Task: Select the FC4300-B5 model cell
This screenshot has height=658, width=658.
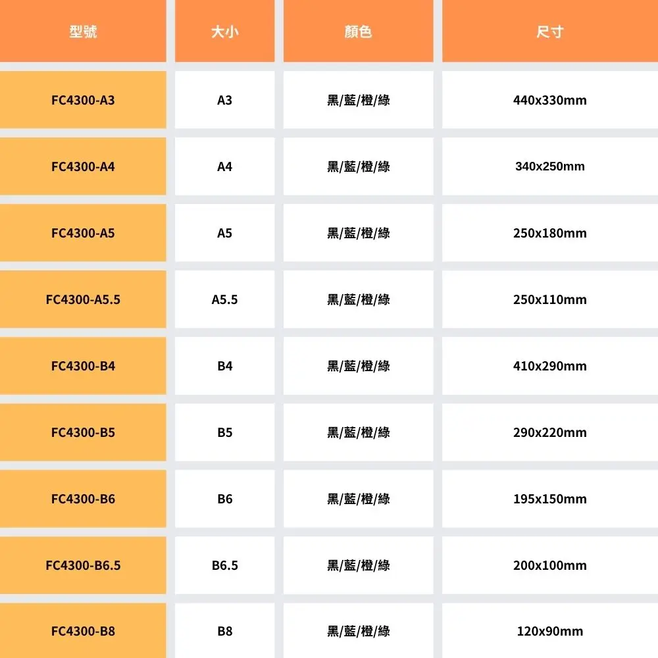Action: [83, 432]
